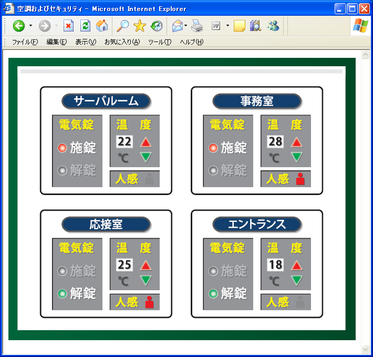373x357 pixels.
Task: Open Favorites with the yellow star icon
Action: [x=140, y=26]
